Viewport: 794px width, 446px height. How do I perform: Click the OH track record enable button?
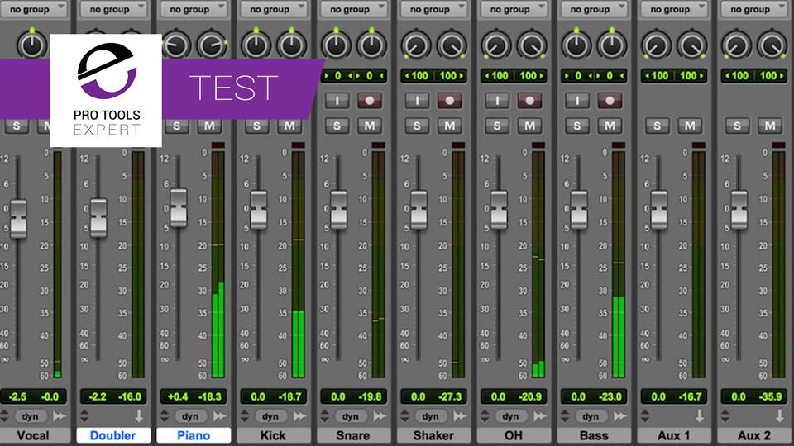(529, 101)
